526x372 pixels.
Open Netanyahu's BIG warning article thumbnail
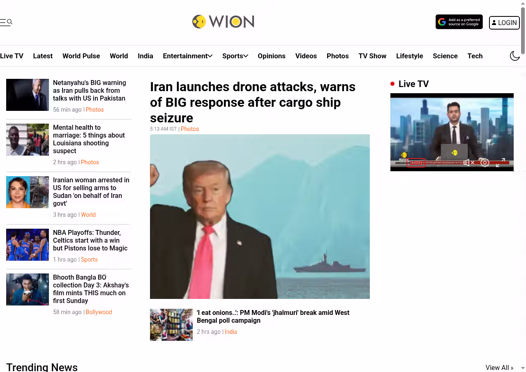(28, 95)
